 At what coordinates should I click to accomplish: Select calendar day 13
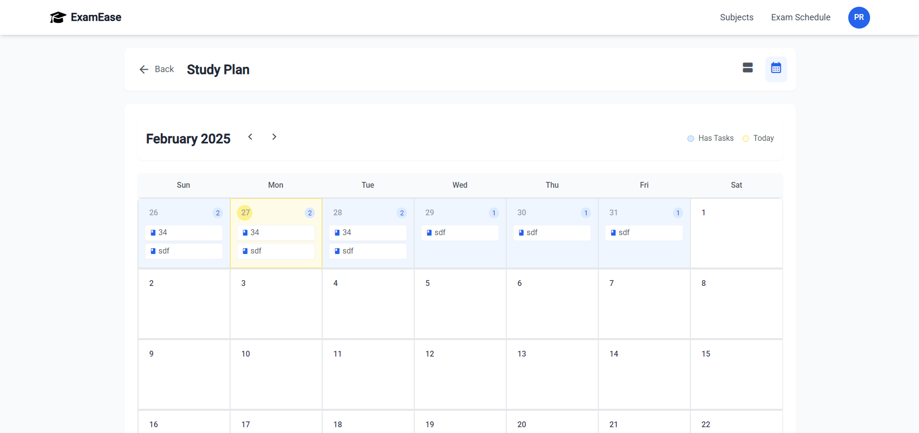[x=552, y=374]
